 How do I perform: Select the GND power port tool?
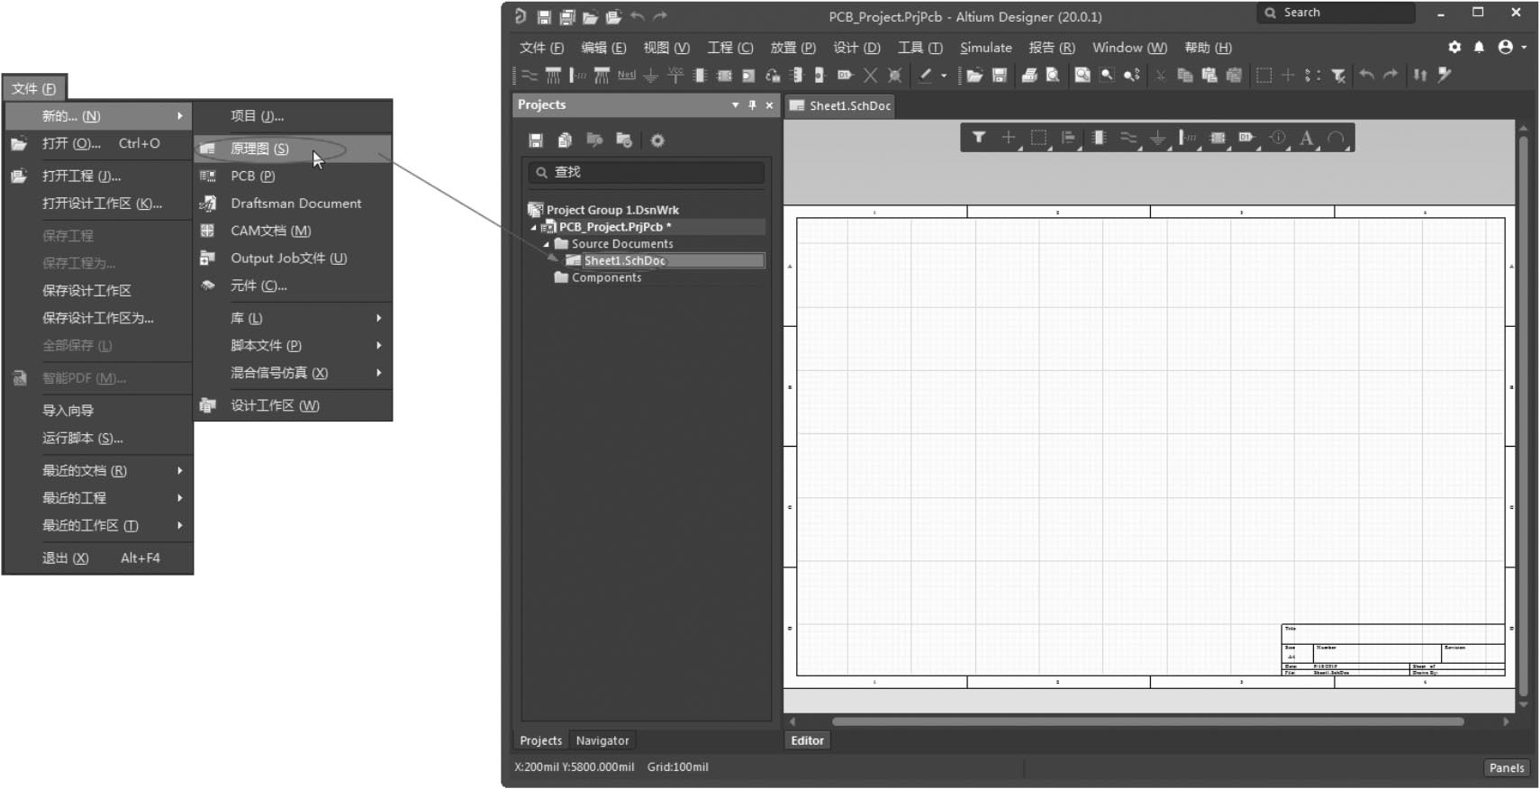coord(1157,138)
